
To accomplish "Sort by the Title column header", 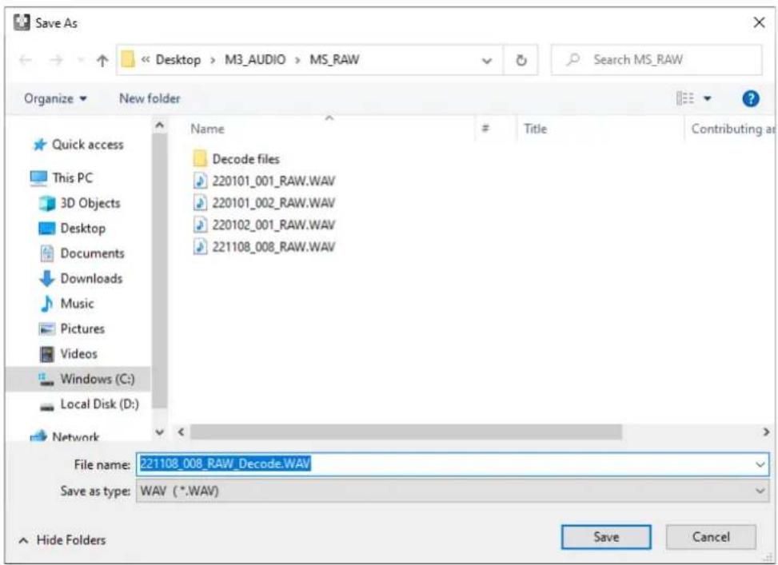I will (x=536, y=129).
